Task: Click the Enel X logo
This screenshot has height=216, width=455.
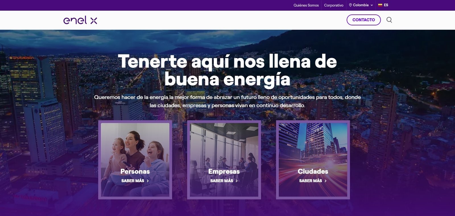Action: pos(80,20)
